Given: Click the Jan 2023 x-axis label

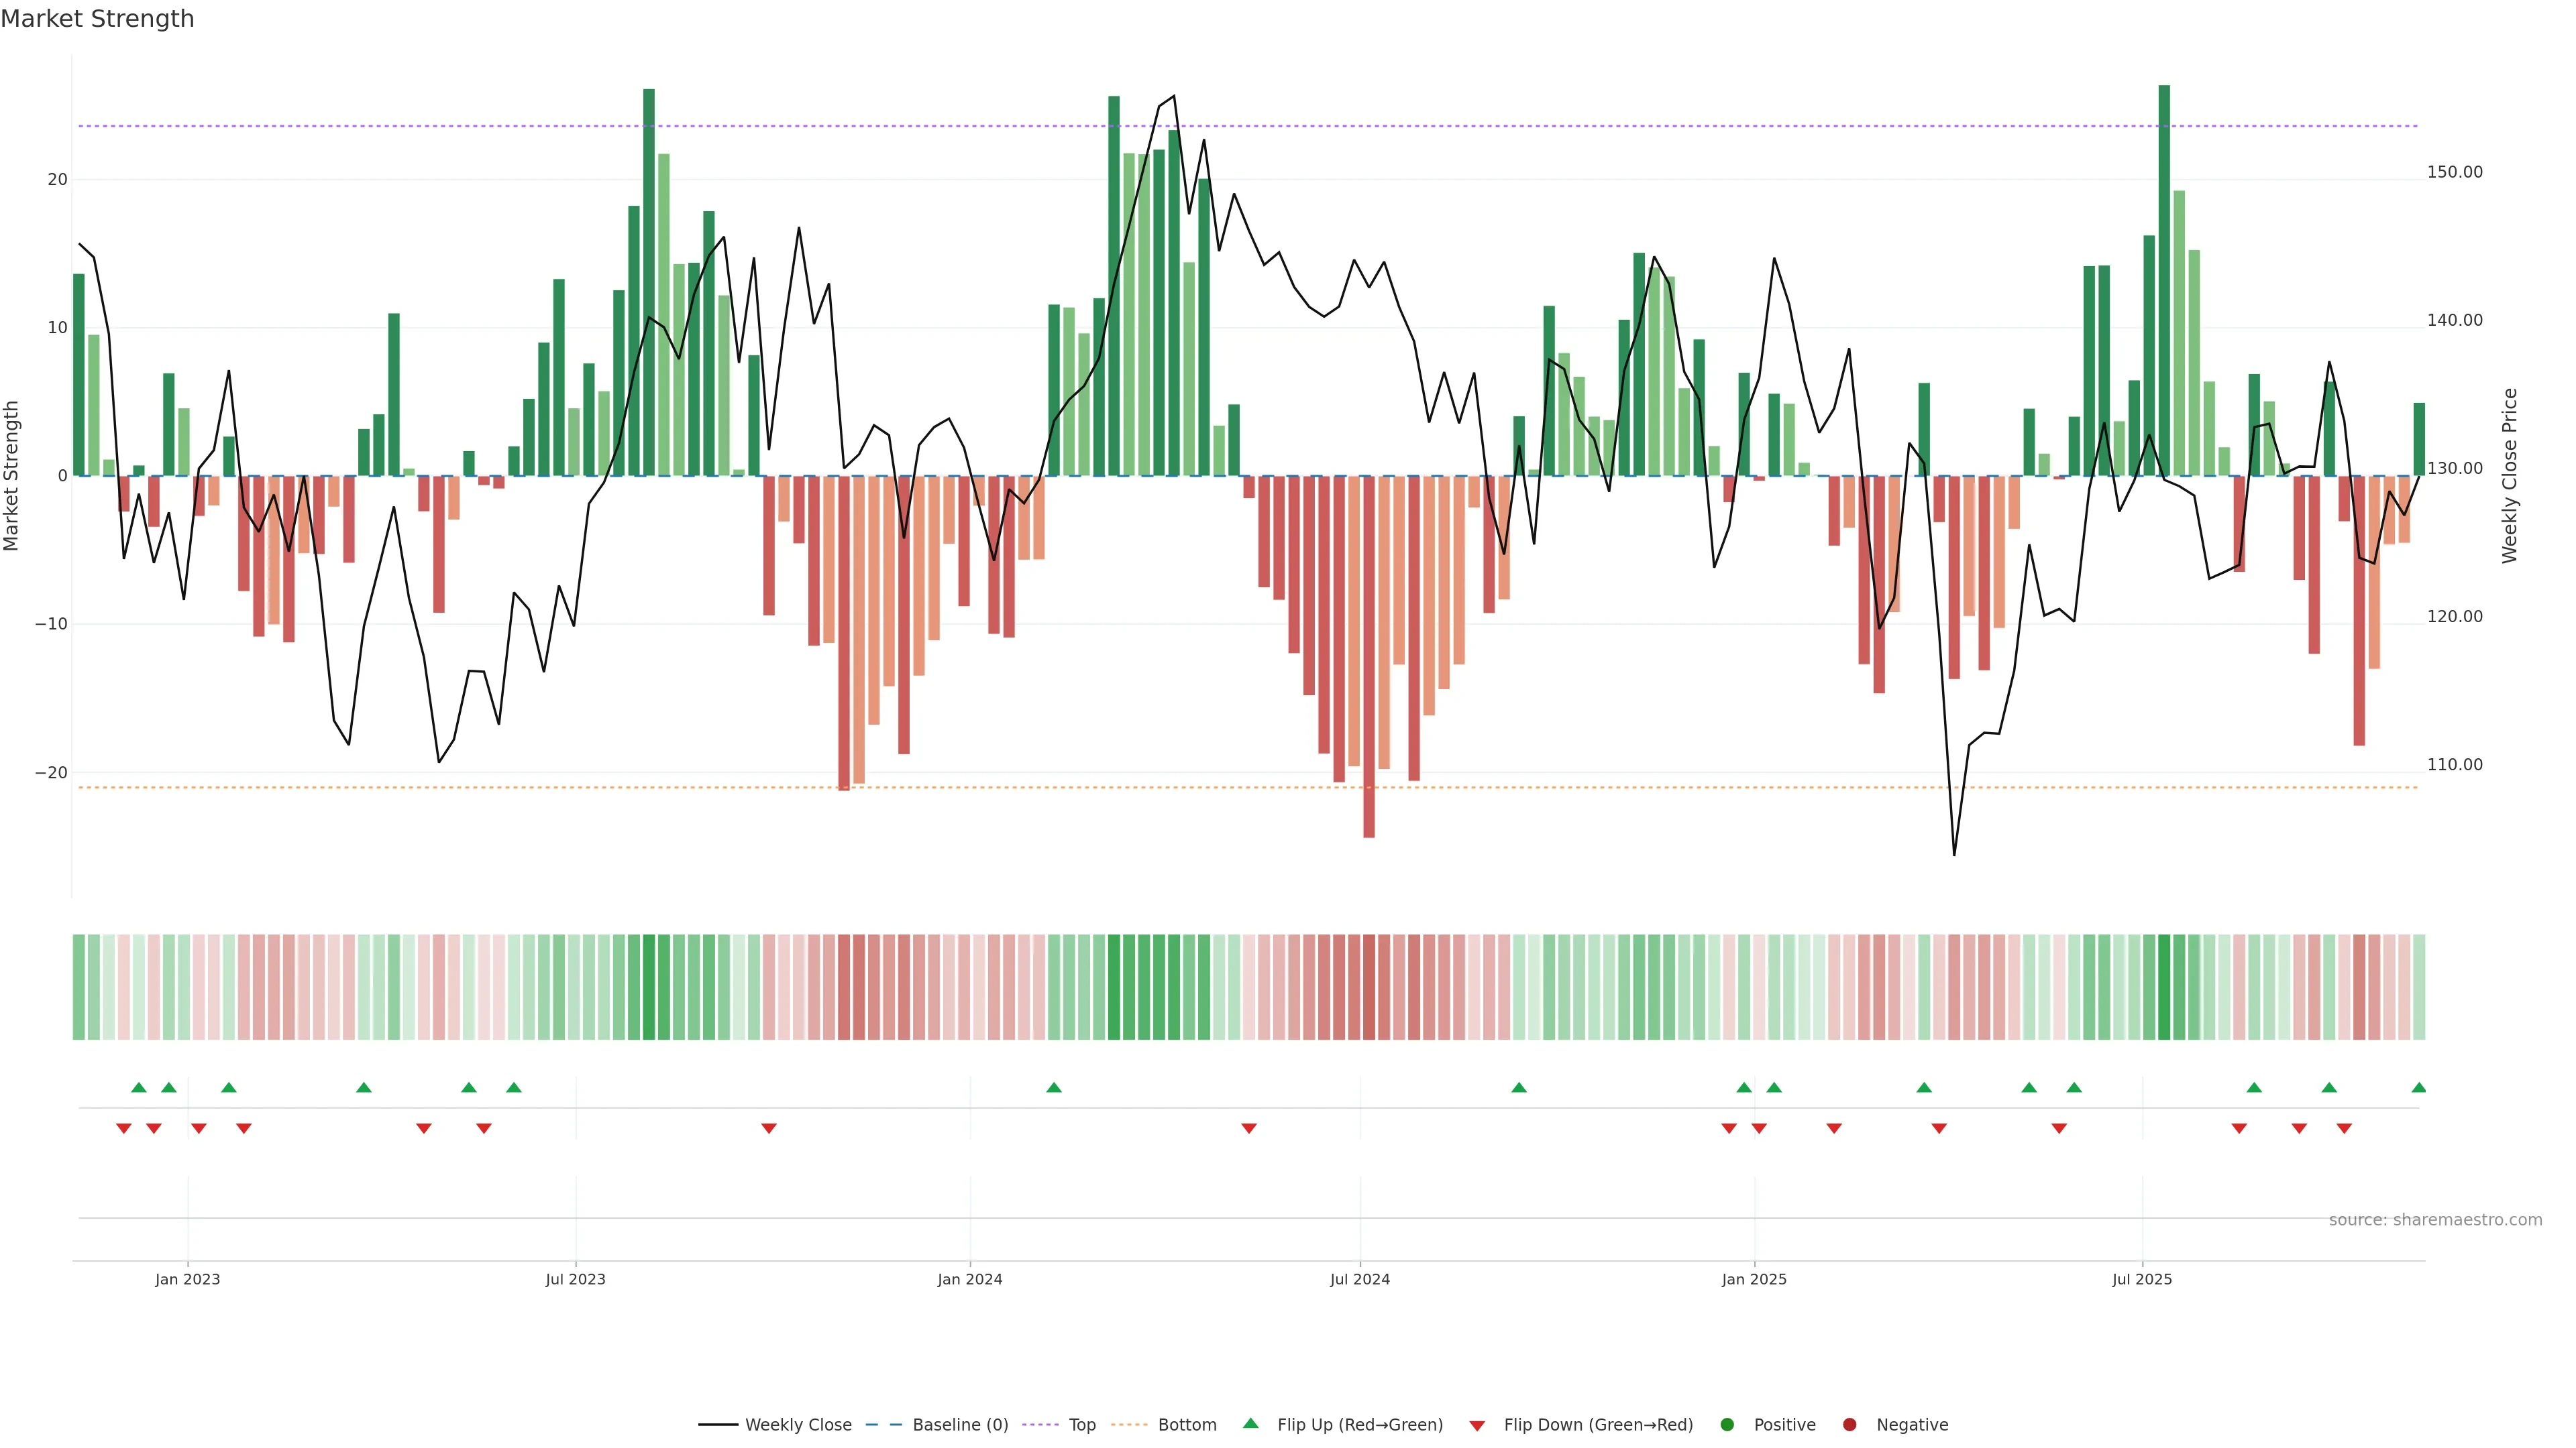Looking at the screenshot, I should [x=187, y=1279].
